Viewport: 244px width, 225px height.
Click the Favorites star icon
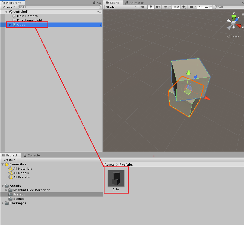tap(7, 164)
